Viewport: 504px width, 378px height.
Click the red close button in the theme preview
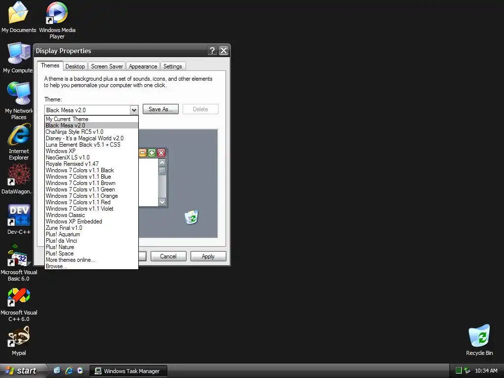[x=161, y=153]
